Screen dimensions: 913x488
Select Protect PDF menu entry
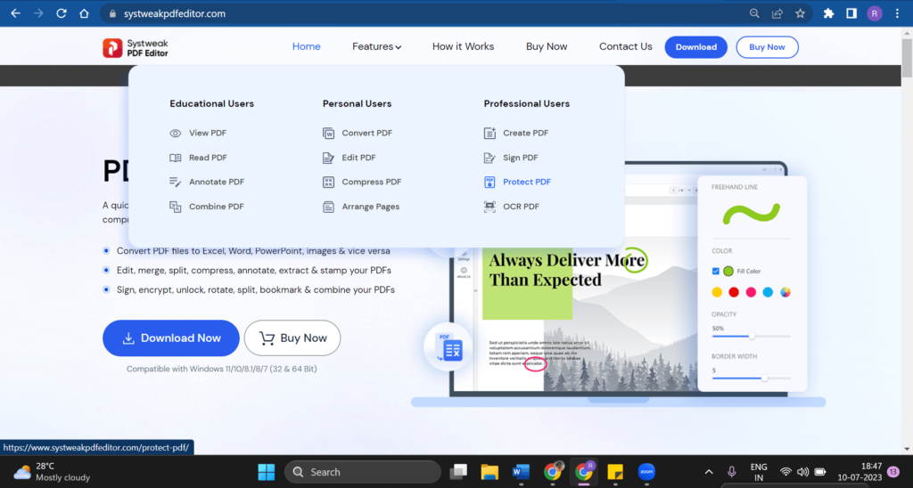[x=517, y=182]
